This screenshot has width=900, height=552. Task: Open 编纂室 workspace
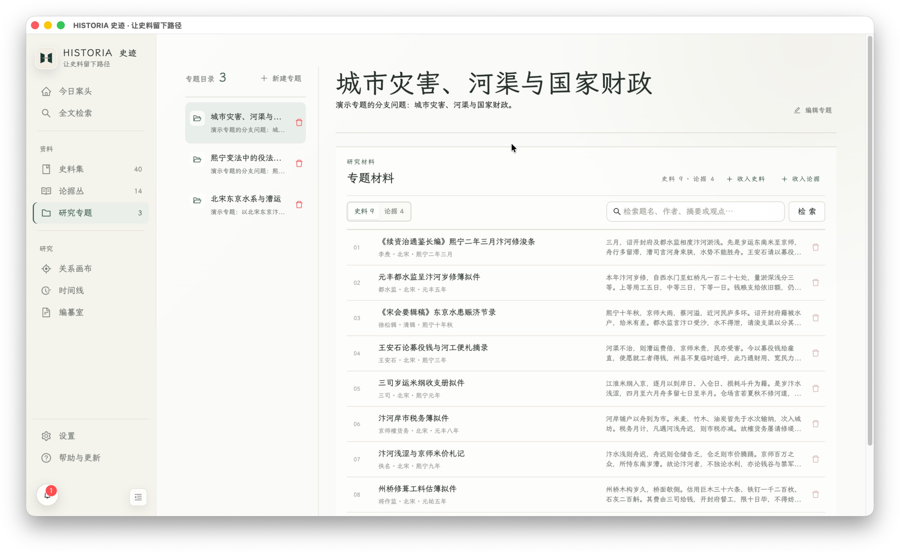pyautogui.click(x=91, y=313)
